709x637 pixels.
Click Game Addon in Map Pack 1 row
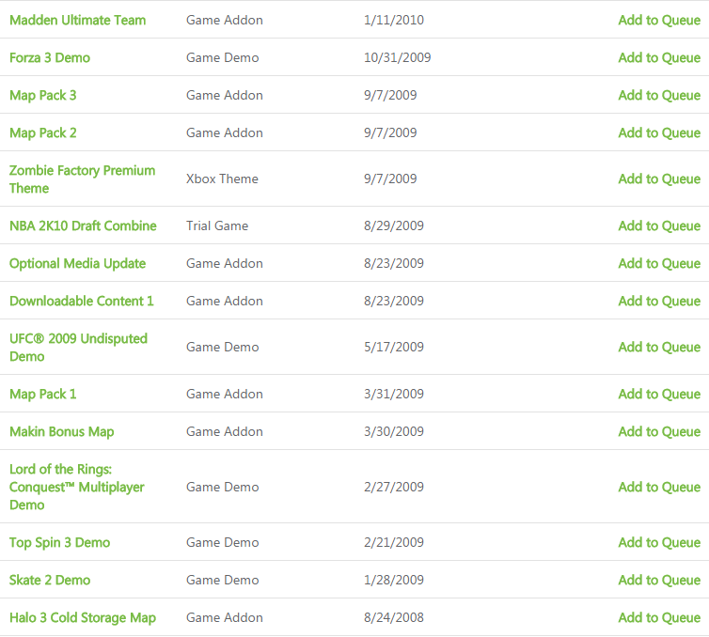[x=225, y=394]
